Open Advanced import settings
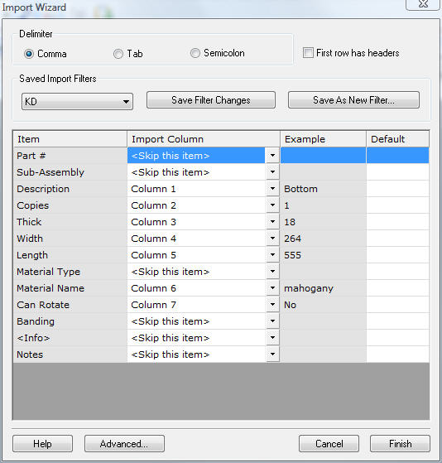Image resolution: width=442 pixels, height=463 pixels. (124, 443)
